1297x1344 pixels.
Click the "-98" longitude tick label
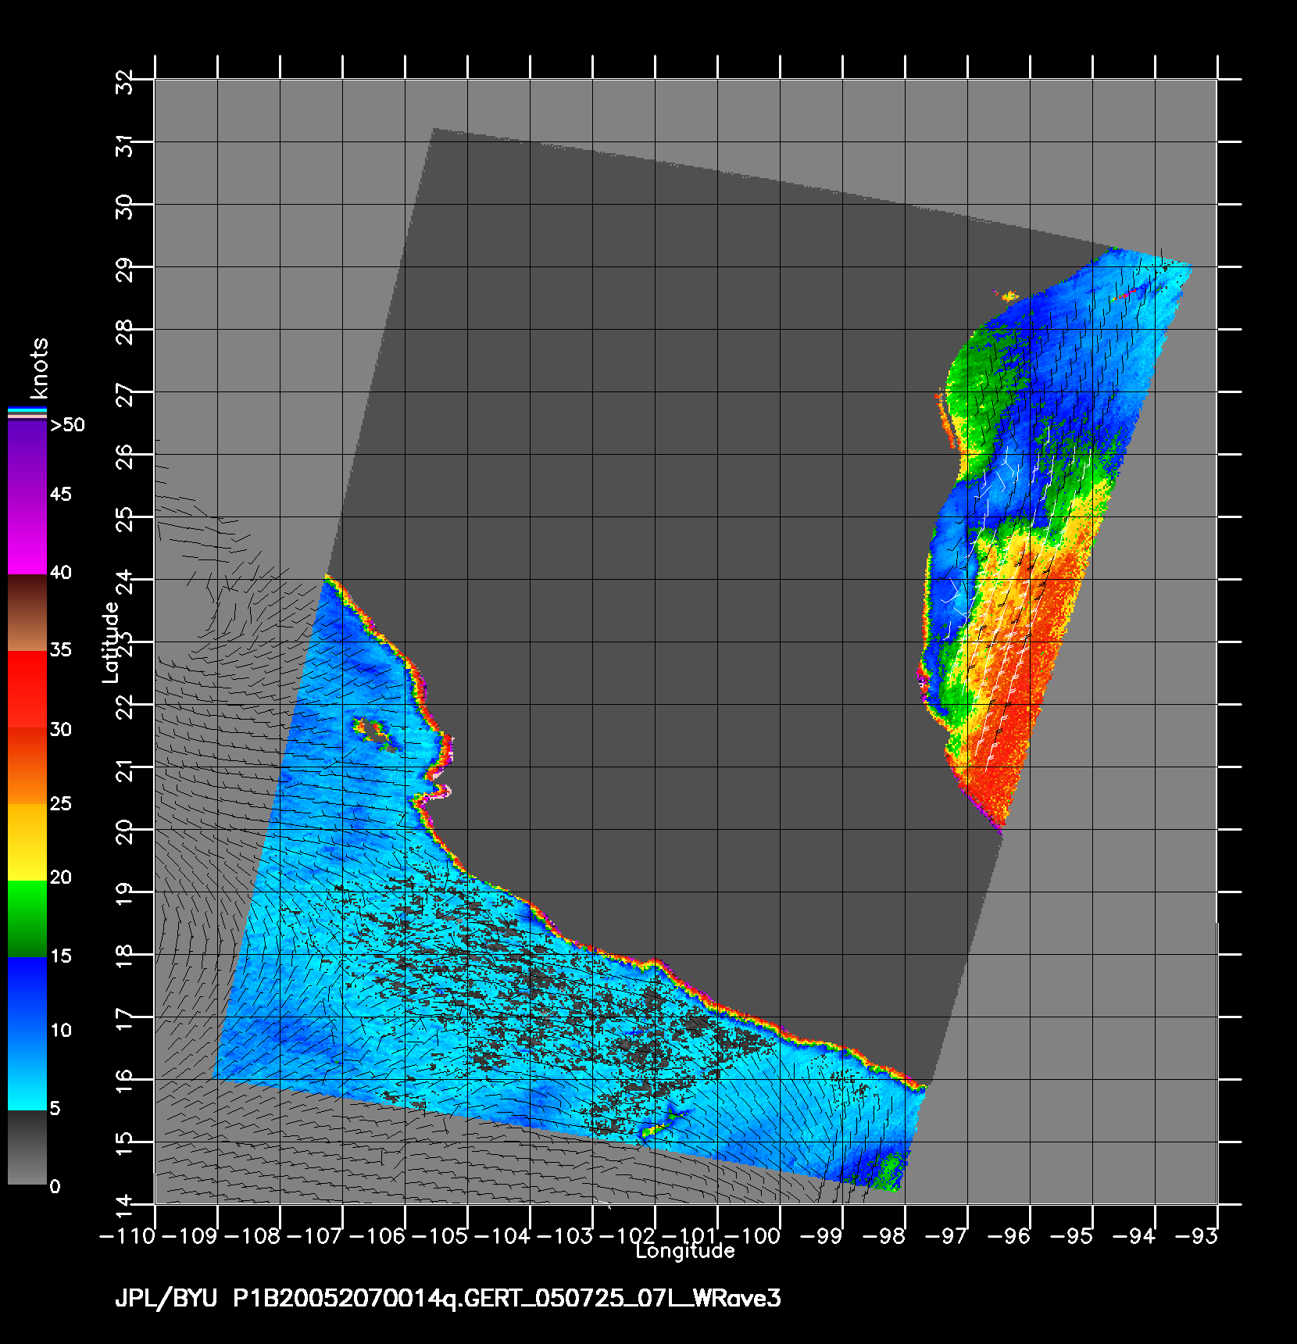pyautogui.click(x=884, y=1235)
